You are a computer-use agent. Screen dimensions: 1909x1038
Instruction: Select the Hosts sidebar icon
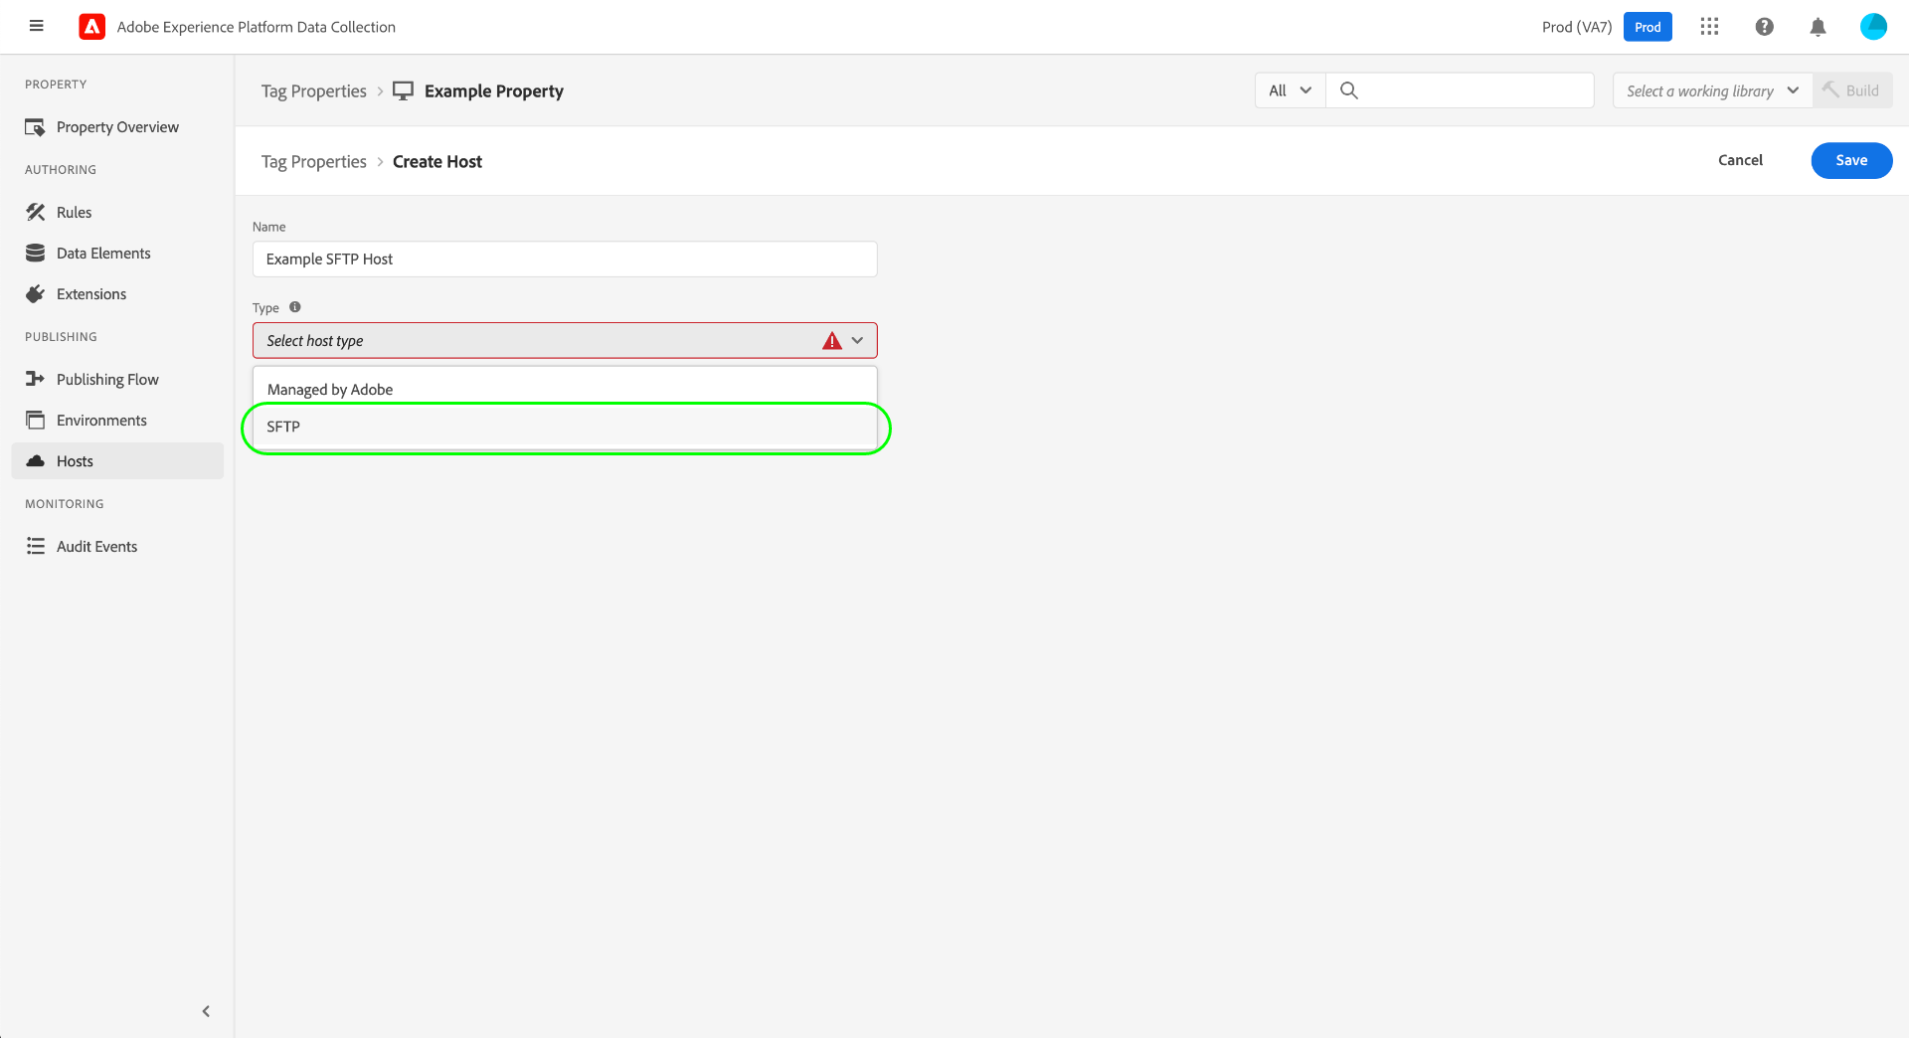36,460
